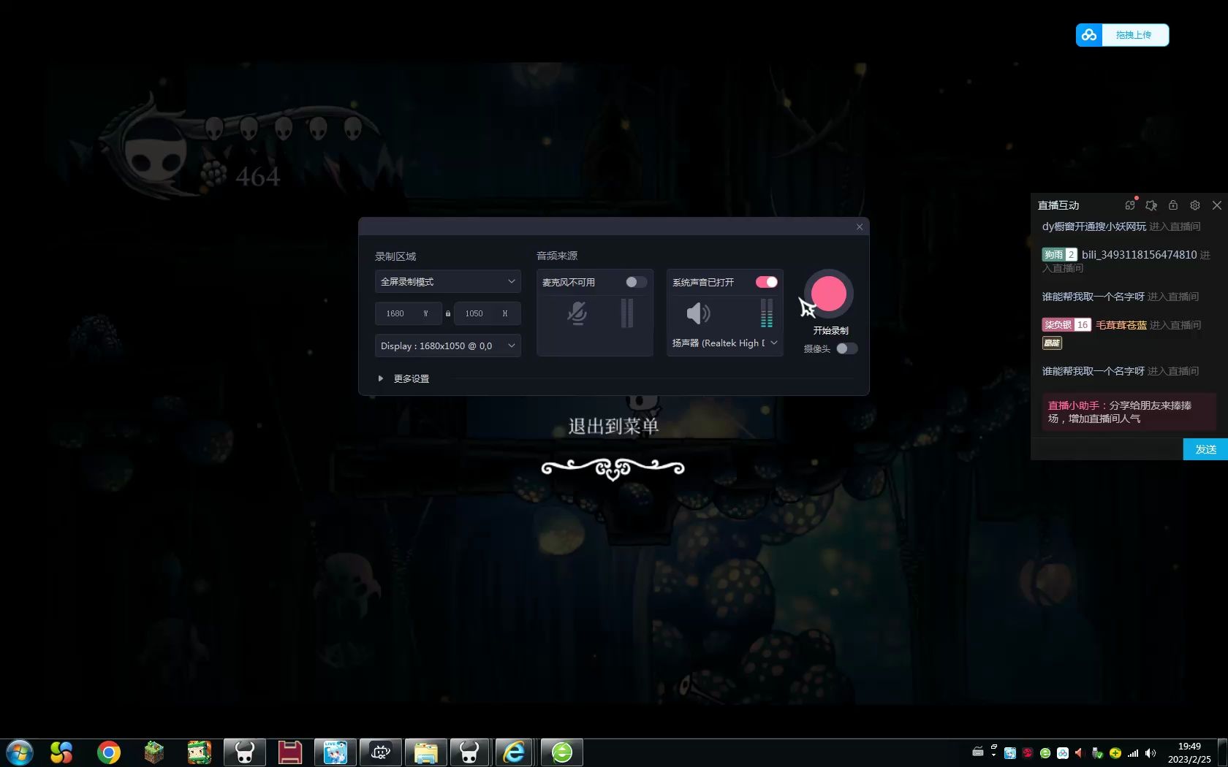
Task: Click 退出到菜单 in the game menu
Action: pos(614,427)
